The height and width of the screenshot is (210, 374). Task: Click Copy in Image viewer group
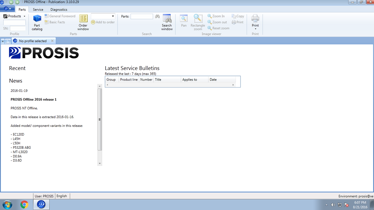click(x=238, y=16)
